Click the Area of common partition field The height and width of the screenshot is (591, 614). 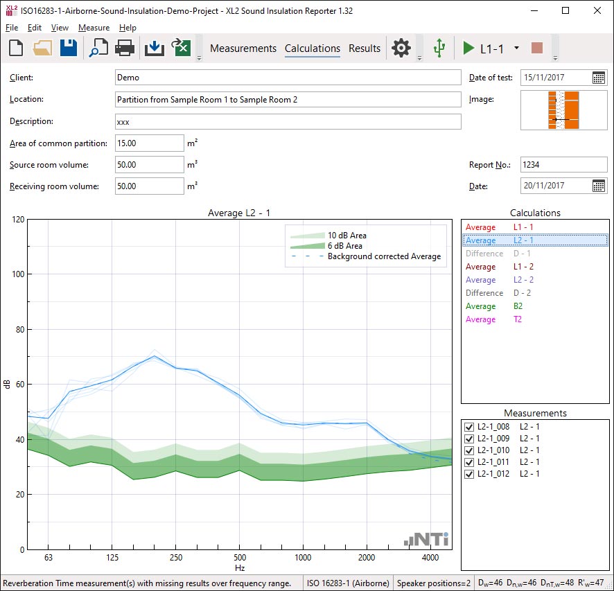click(x=149, y=143)
